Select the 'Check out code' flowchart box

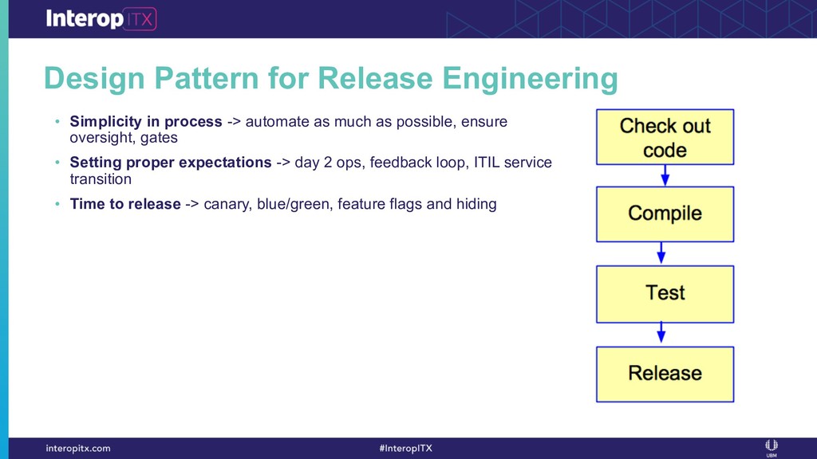click(x=665, y=137)
